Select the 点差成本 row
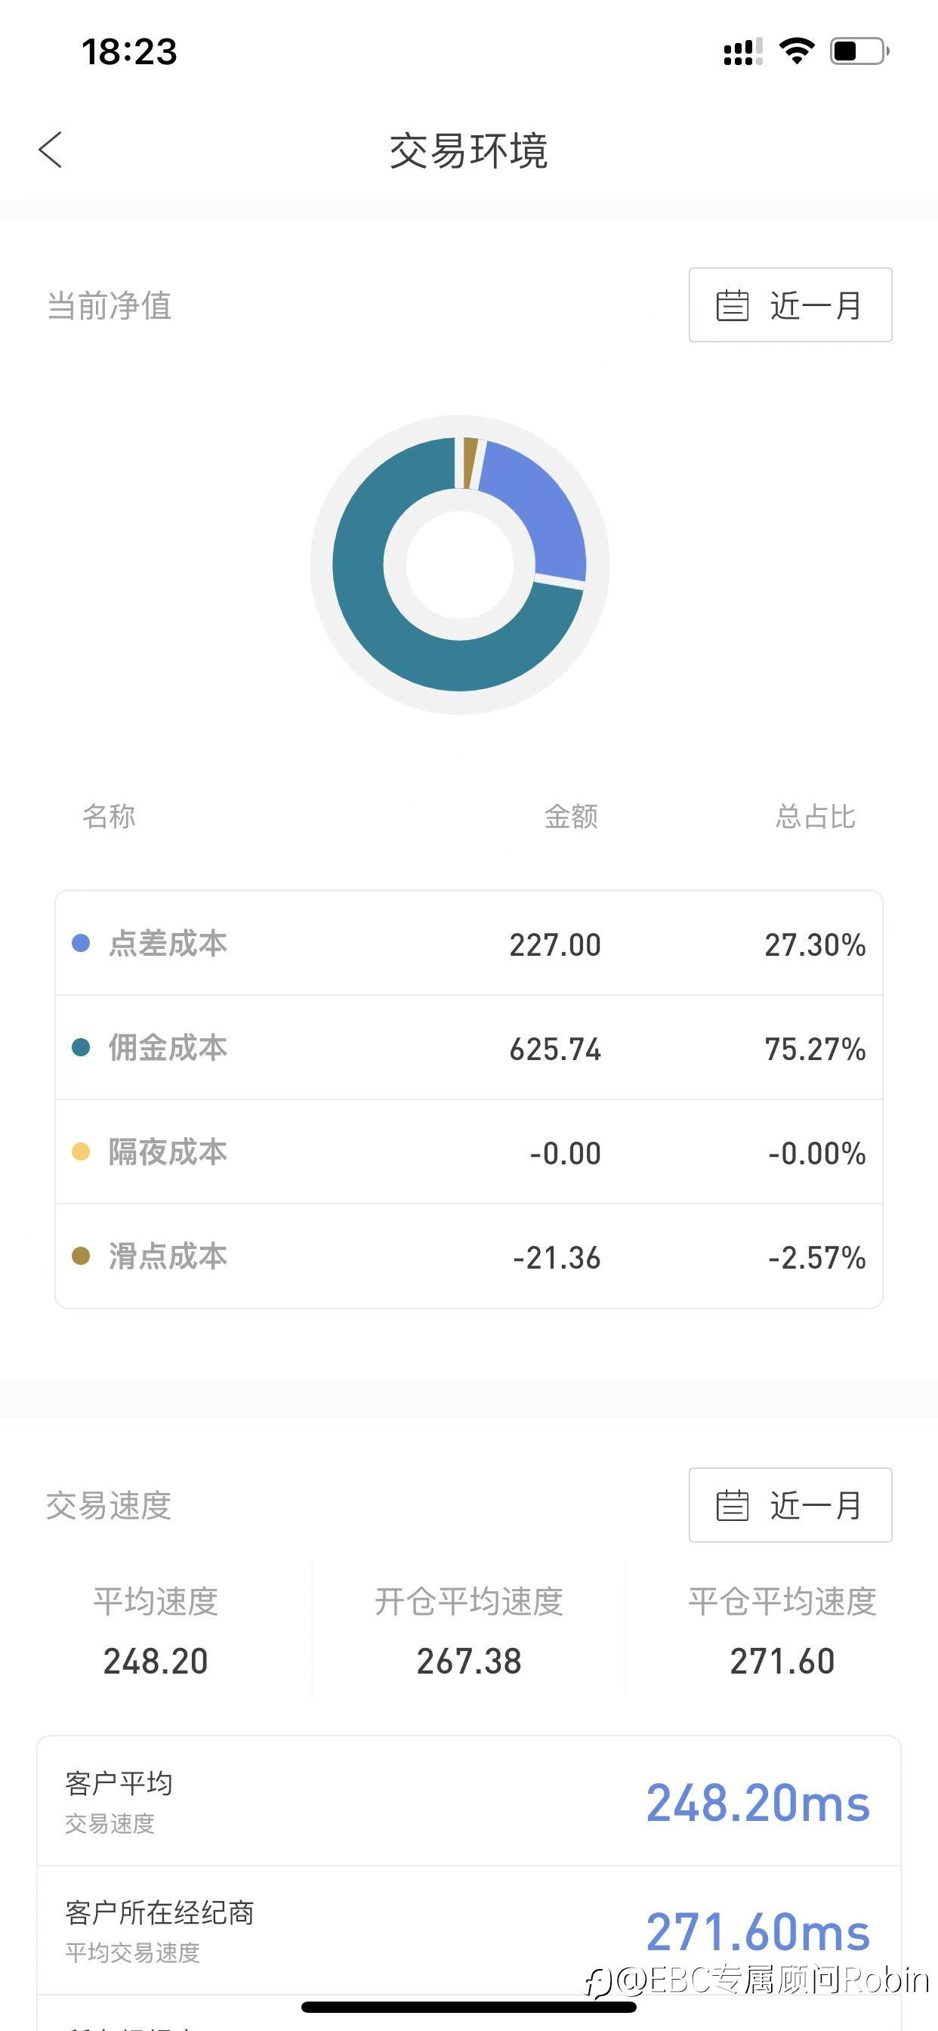The image size is (938, 2031). coord(468,943)
